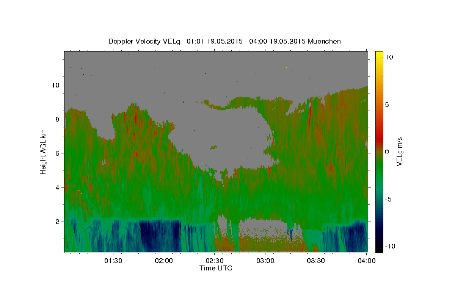Click the height axis label '8'
The height and width of the screenshot is (303, 455).
click(58, 119)
